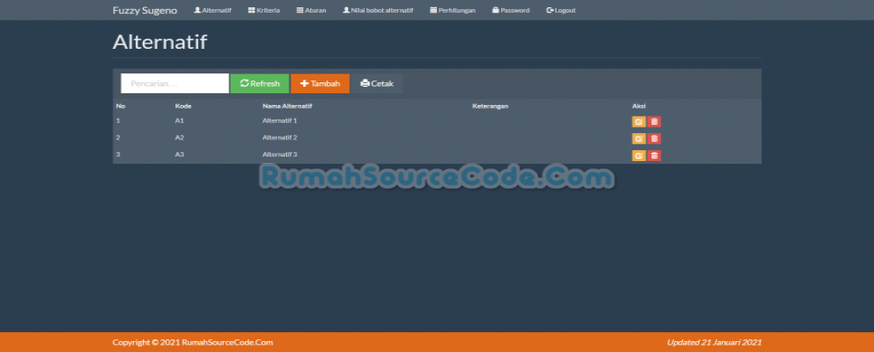This screenshot has width=874, height=352.
Task: Select the Aksi column header
Action: 639,106
